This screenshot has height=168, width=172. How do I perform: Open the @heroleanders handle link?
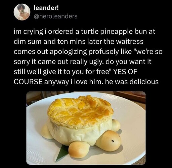tap(56, 16)
